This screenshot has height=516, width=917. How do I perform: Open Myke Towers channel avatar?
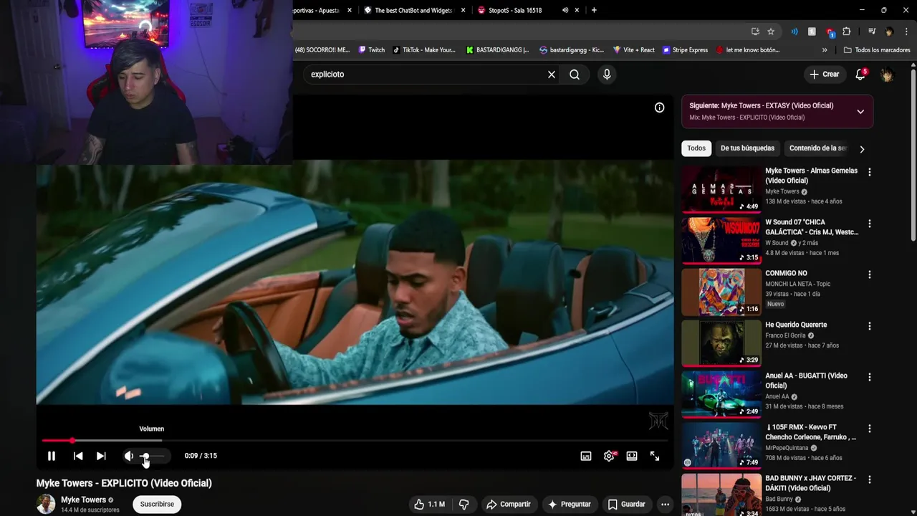tap(46, 505)
